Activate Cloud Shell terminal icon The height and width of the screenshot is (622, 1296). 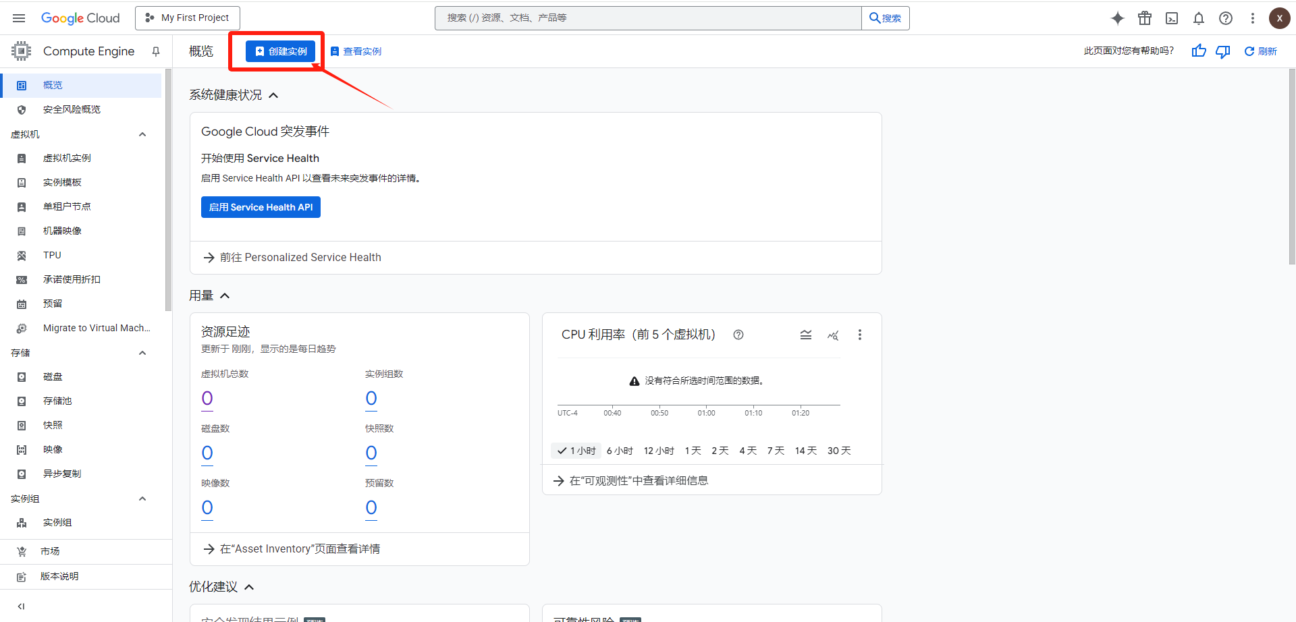[1172, 18]
